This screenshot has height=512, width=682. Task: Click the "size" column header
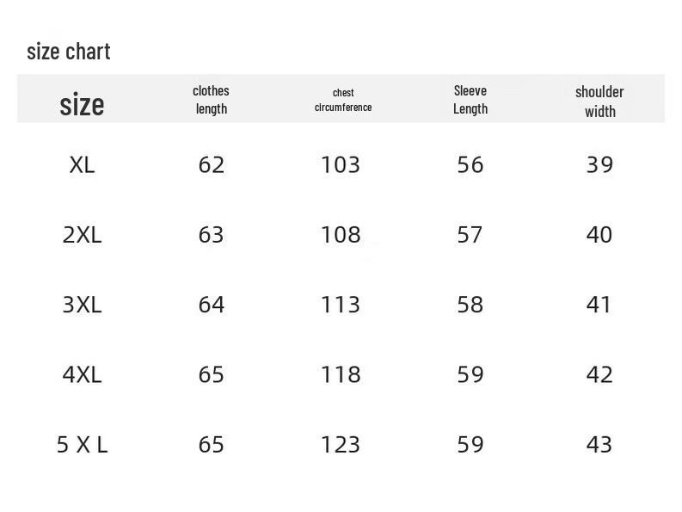tap(82, 105)
